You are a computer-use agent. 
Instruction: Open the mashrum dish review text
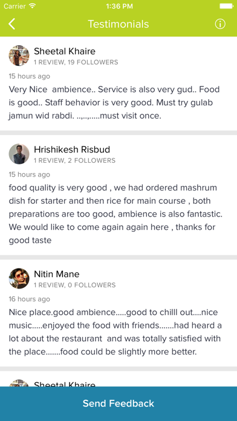click(x=115, y=214)
